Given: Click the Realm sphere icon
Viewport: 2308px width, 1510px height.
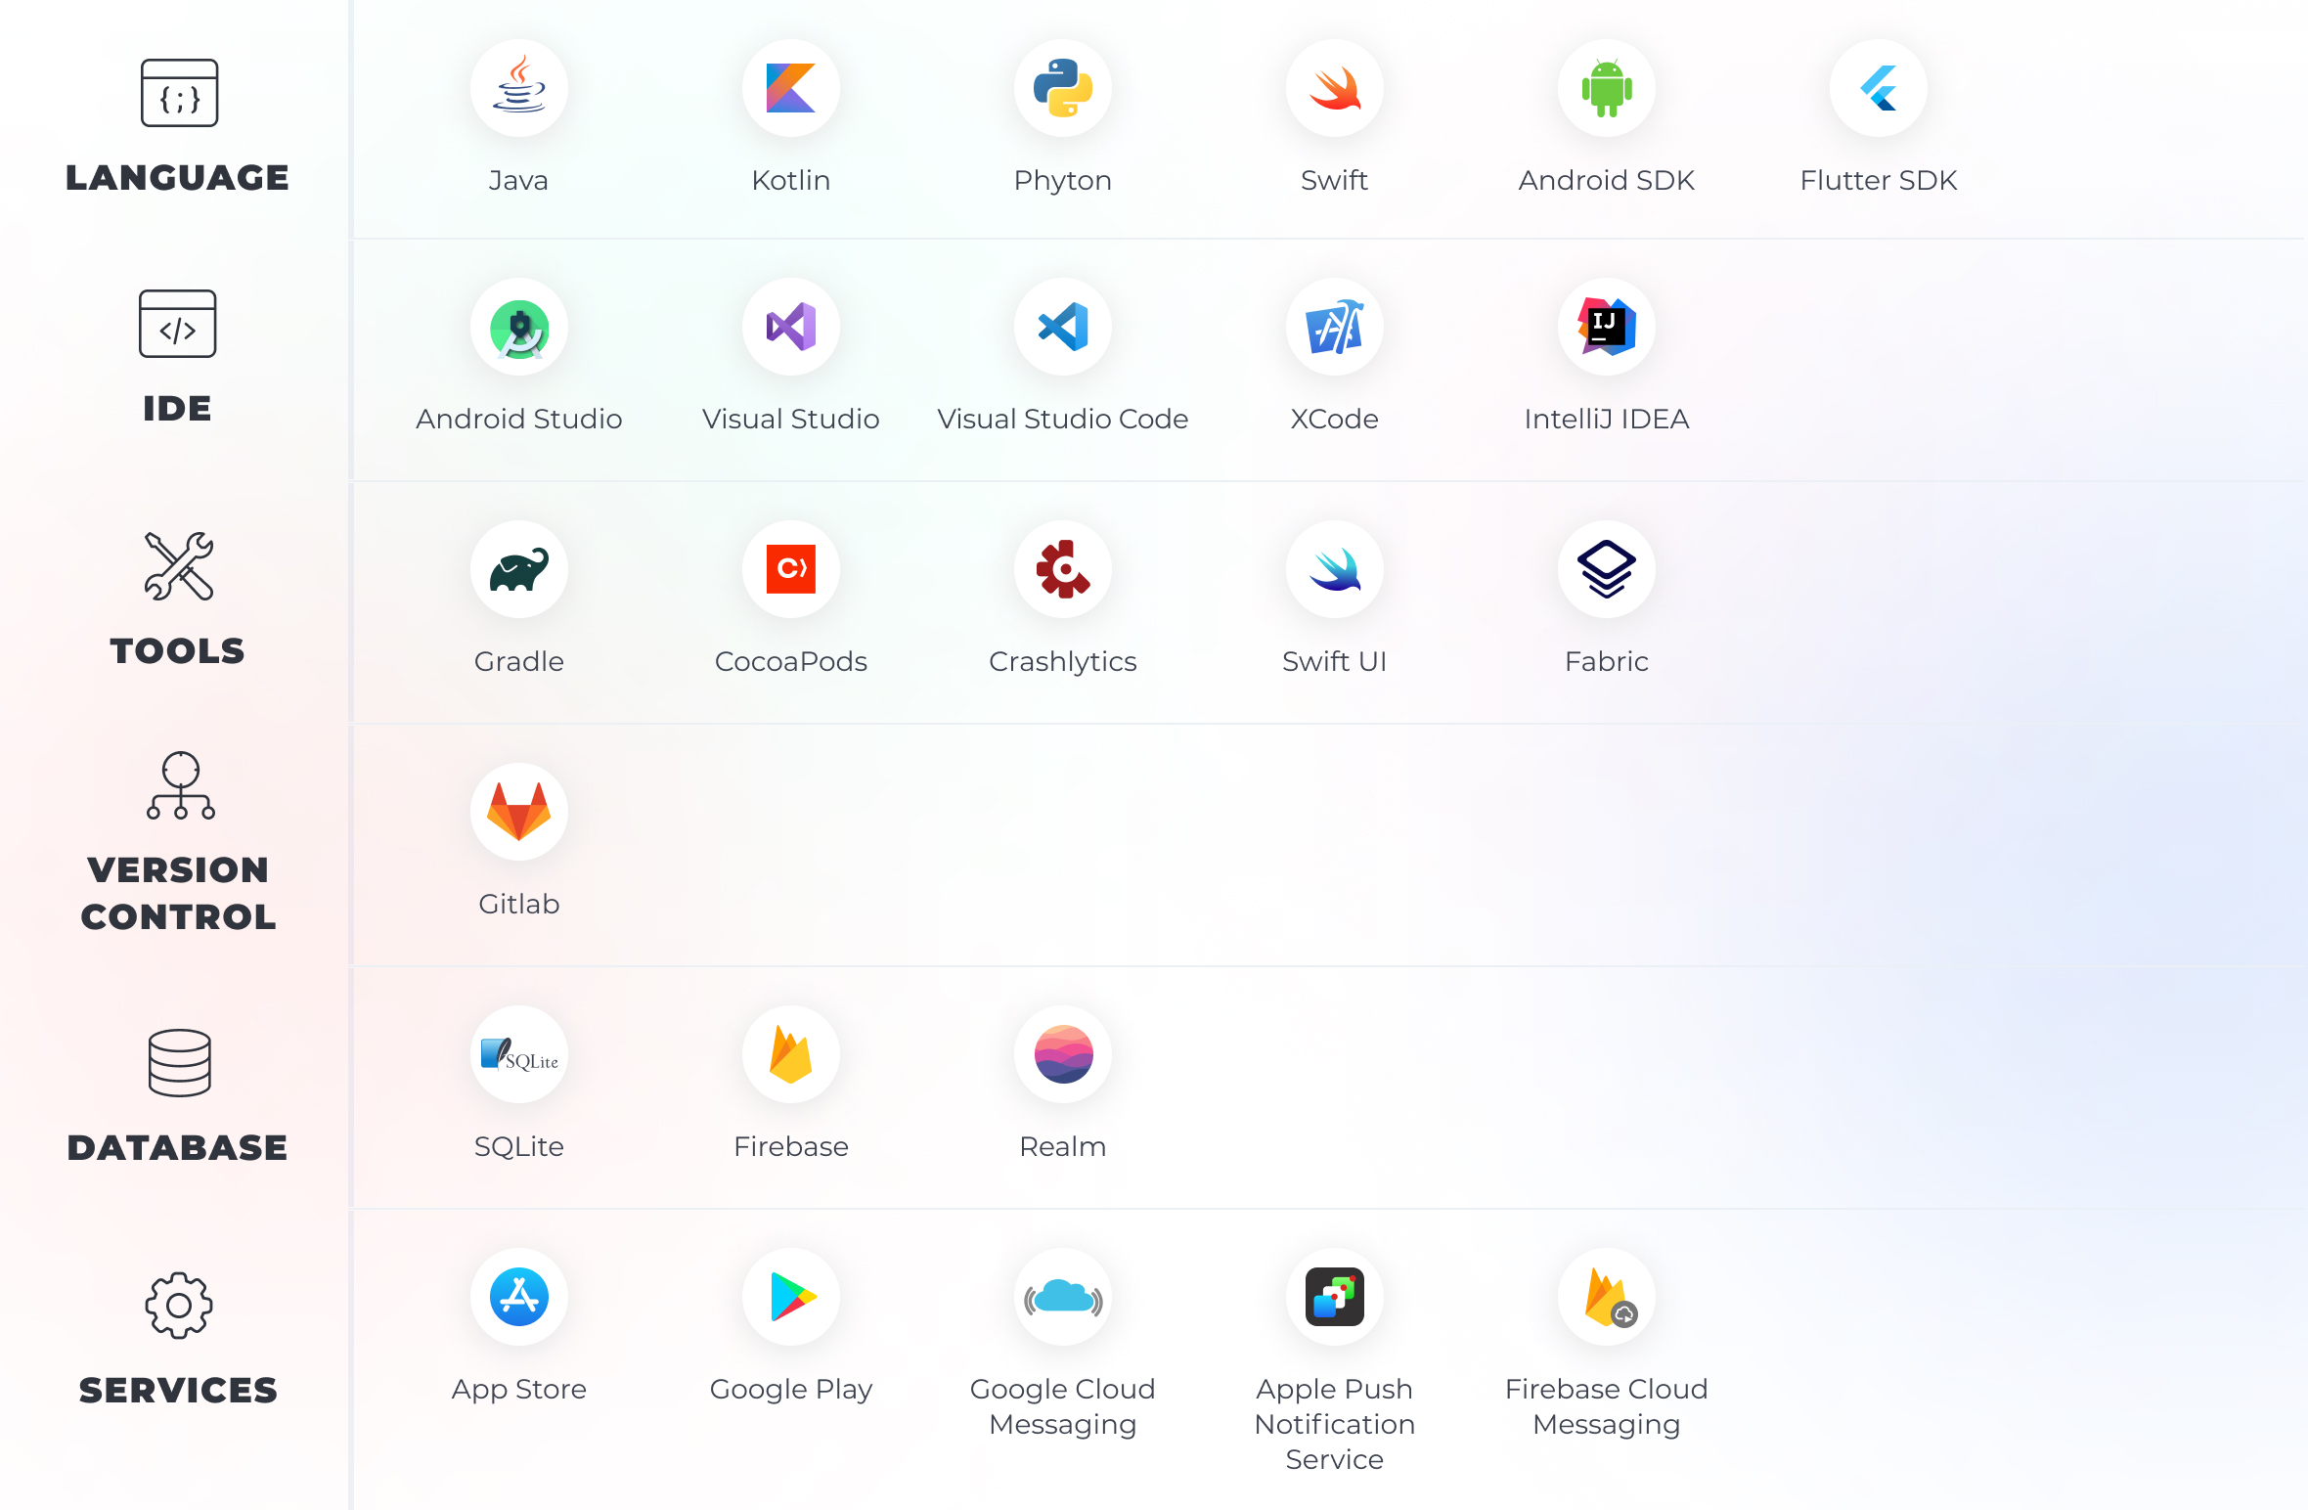Looking at the screenshot, I should pos(1063,1054).
